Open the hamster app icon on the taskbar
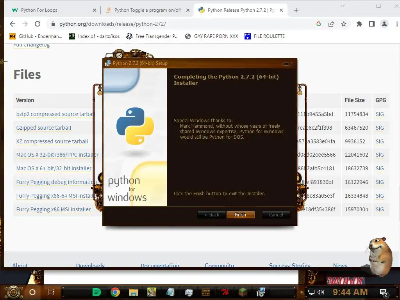 (x=152, y=292)
